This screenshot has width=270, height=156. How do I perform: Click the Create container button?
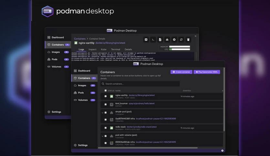[181, 72]
